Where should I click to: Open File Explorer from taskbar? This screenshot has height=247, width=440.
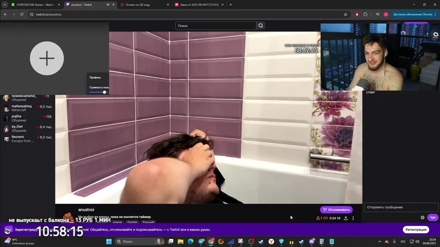180,242
